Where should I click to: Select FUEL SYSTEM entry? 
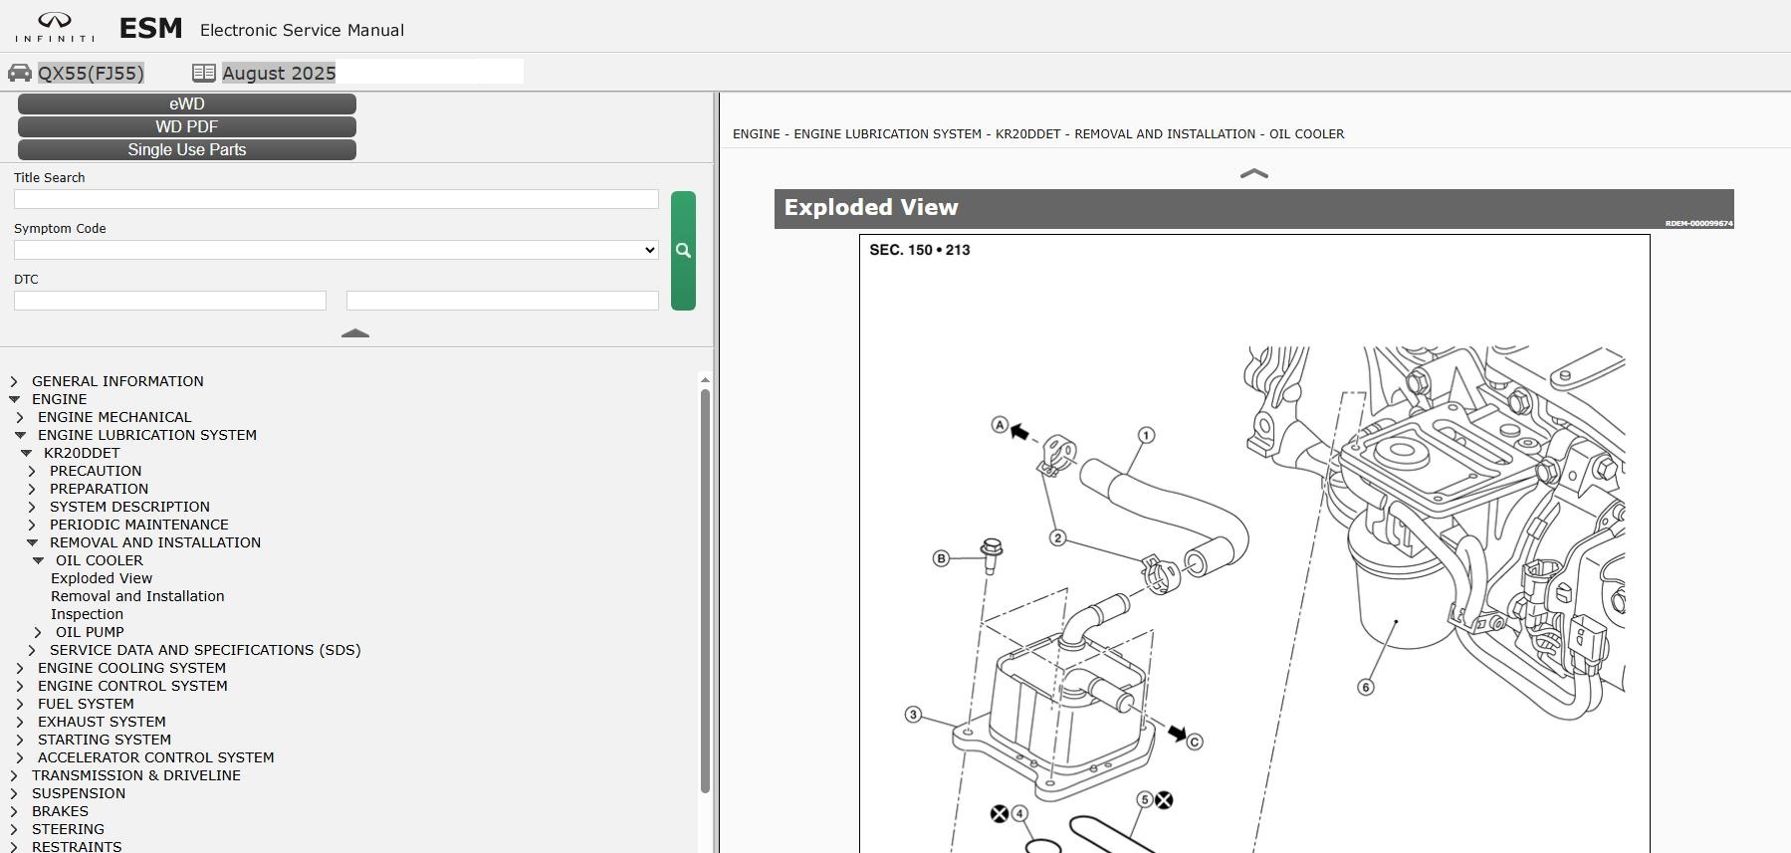click(86, 704)
